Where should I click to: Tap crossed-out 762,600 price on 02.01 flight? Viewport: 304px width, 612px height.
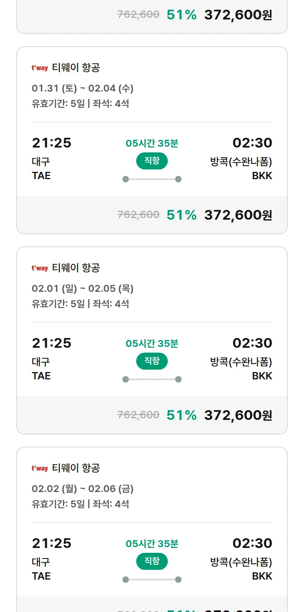[138, 415]
